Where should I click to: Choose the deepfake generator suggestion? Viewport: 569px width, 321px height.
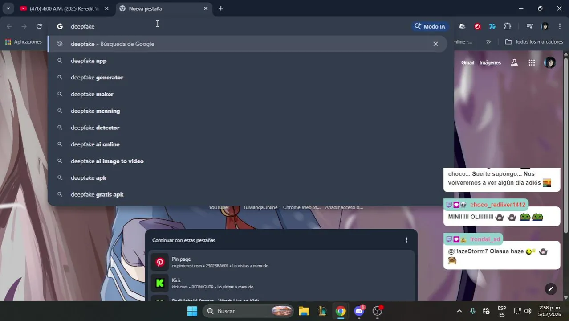click(247, 77)
